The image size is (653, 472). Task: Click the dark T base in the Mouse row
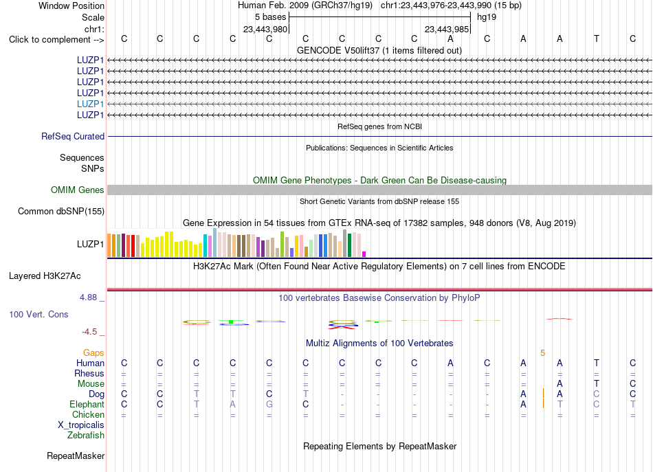tap(596, 384)
